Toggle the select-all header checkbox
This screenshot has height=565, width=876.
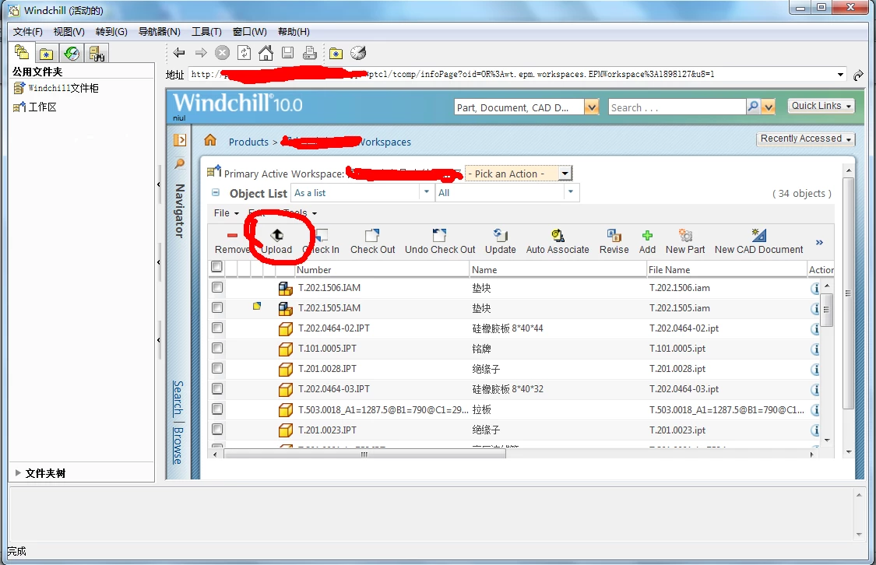point(216,267)
